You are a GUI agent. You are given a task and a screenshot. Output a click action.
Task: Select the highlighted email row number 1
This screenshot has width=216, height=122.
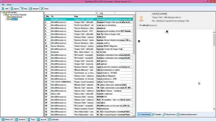point(89,19)
